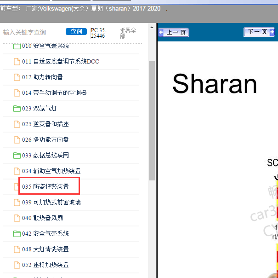Click the tree list scrollbar thumb
278x278 pixels.
(152, 121)
